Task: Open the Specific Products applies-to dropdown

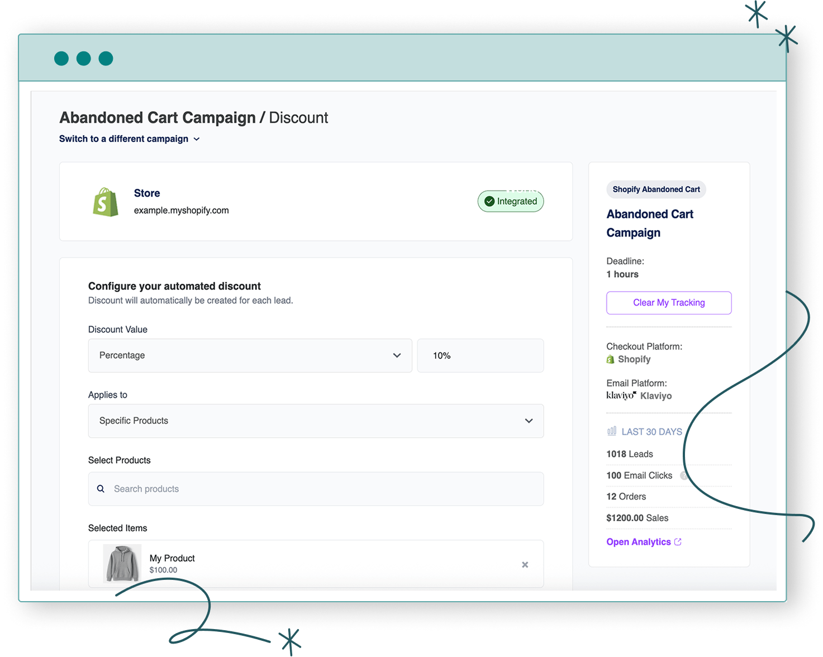Action: (316, 421)
